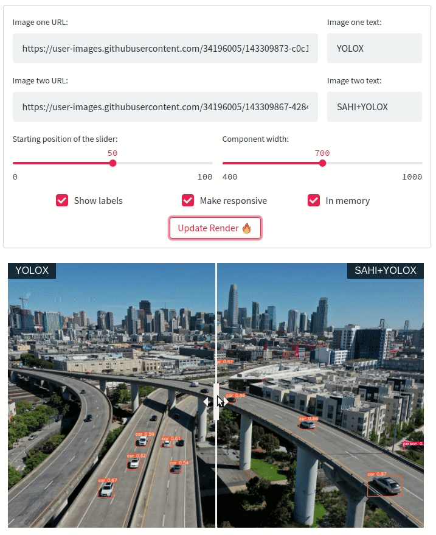The height and width of the screenshot is (535, 436).
Task: Toggle the Show labels checkbox
Action: click(62, 201)
